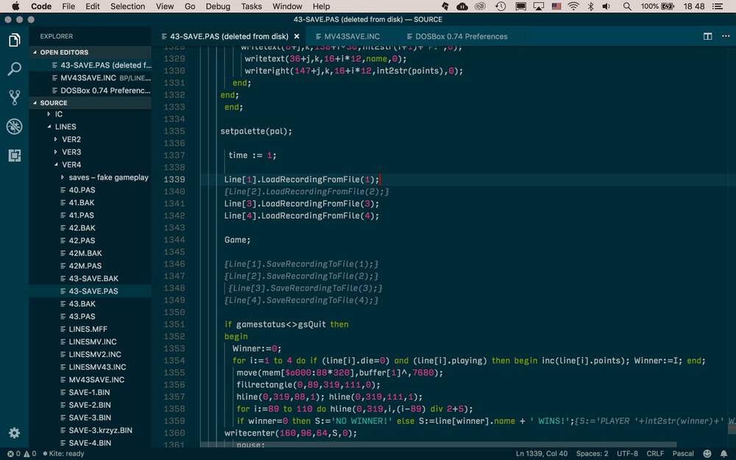Screen dimensions: 736x460
Task: Select 43-SAVE.PAS in VER4 folder
Action: pos(90,291)
